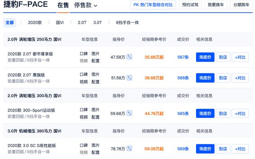Screen dimensions: 255x159
Task: Open 配置 for 2.0T 赛旗版
Action: 96,82
